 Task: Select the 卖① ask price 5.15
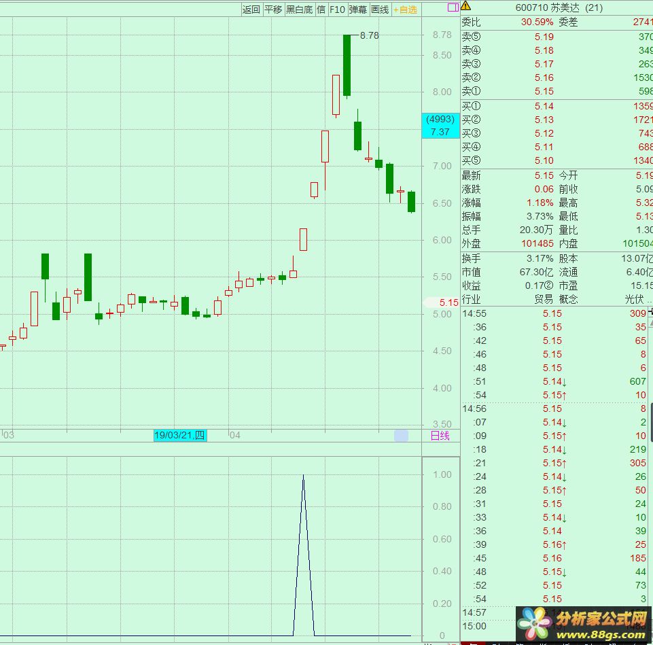pos(544,91)
